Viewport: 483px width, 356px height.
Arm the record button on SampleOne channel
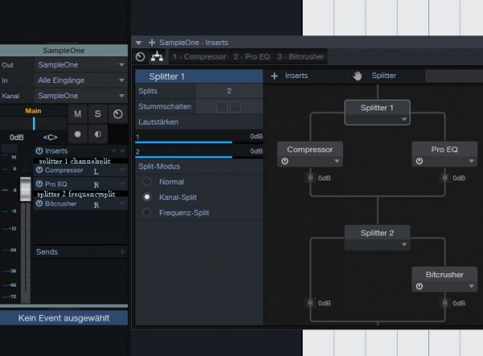tap(77, 135)
